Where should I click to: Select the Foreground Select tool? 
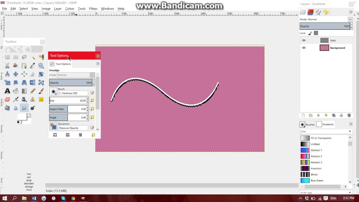[x=16, y=66]
